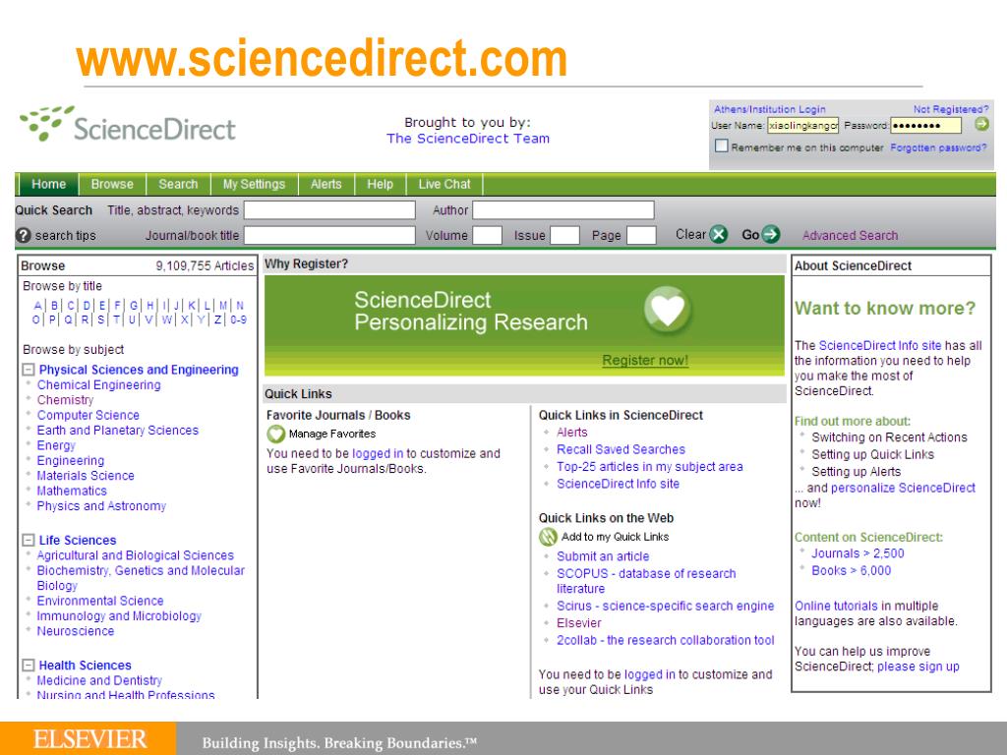Image resolution: width=1007 pixels, height=755 pixels.
Task: Click the Manage Favorites heart icon
Action: [275, 434]
